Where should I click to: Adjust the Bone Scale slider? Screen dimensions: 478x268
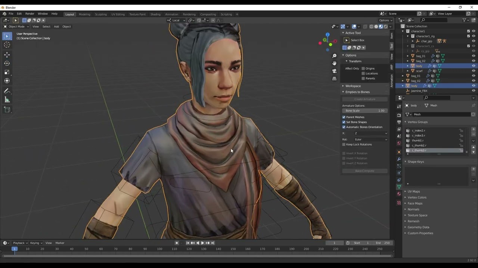(365, 111)
